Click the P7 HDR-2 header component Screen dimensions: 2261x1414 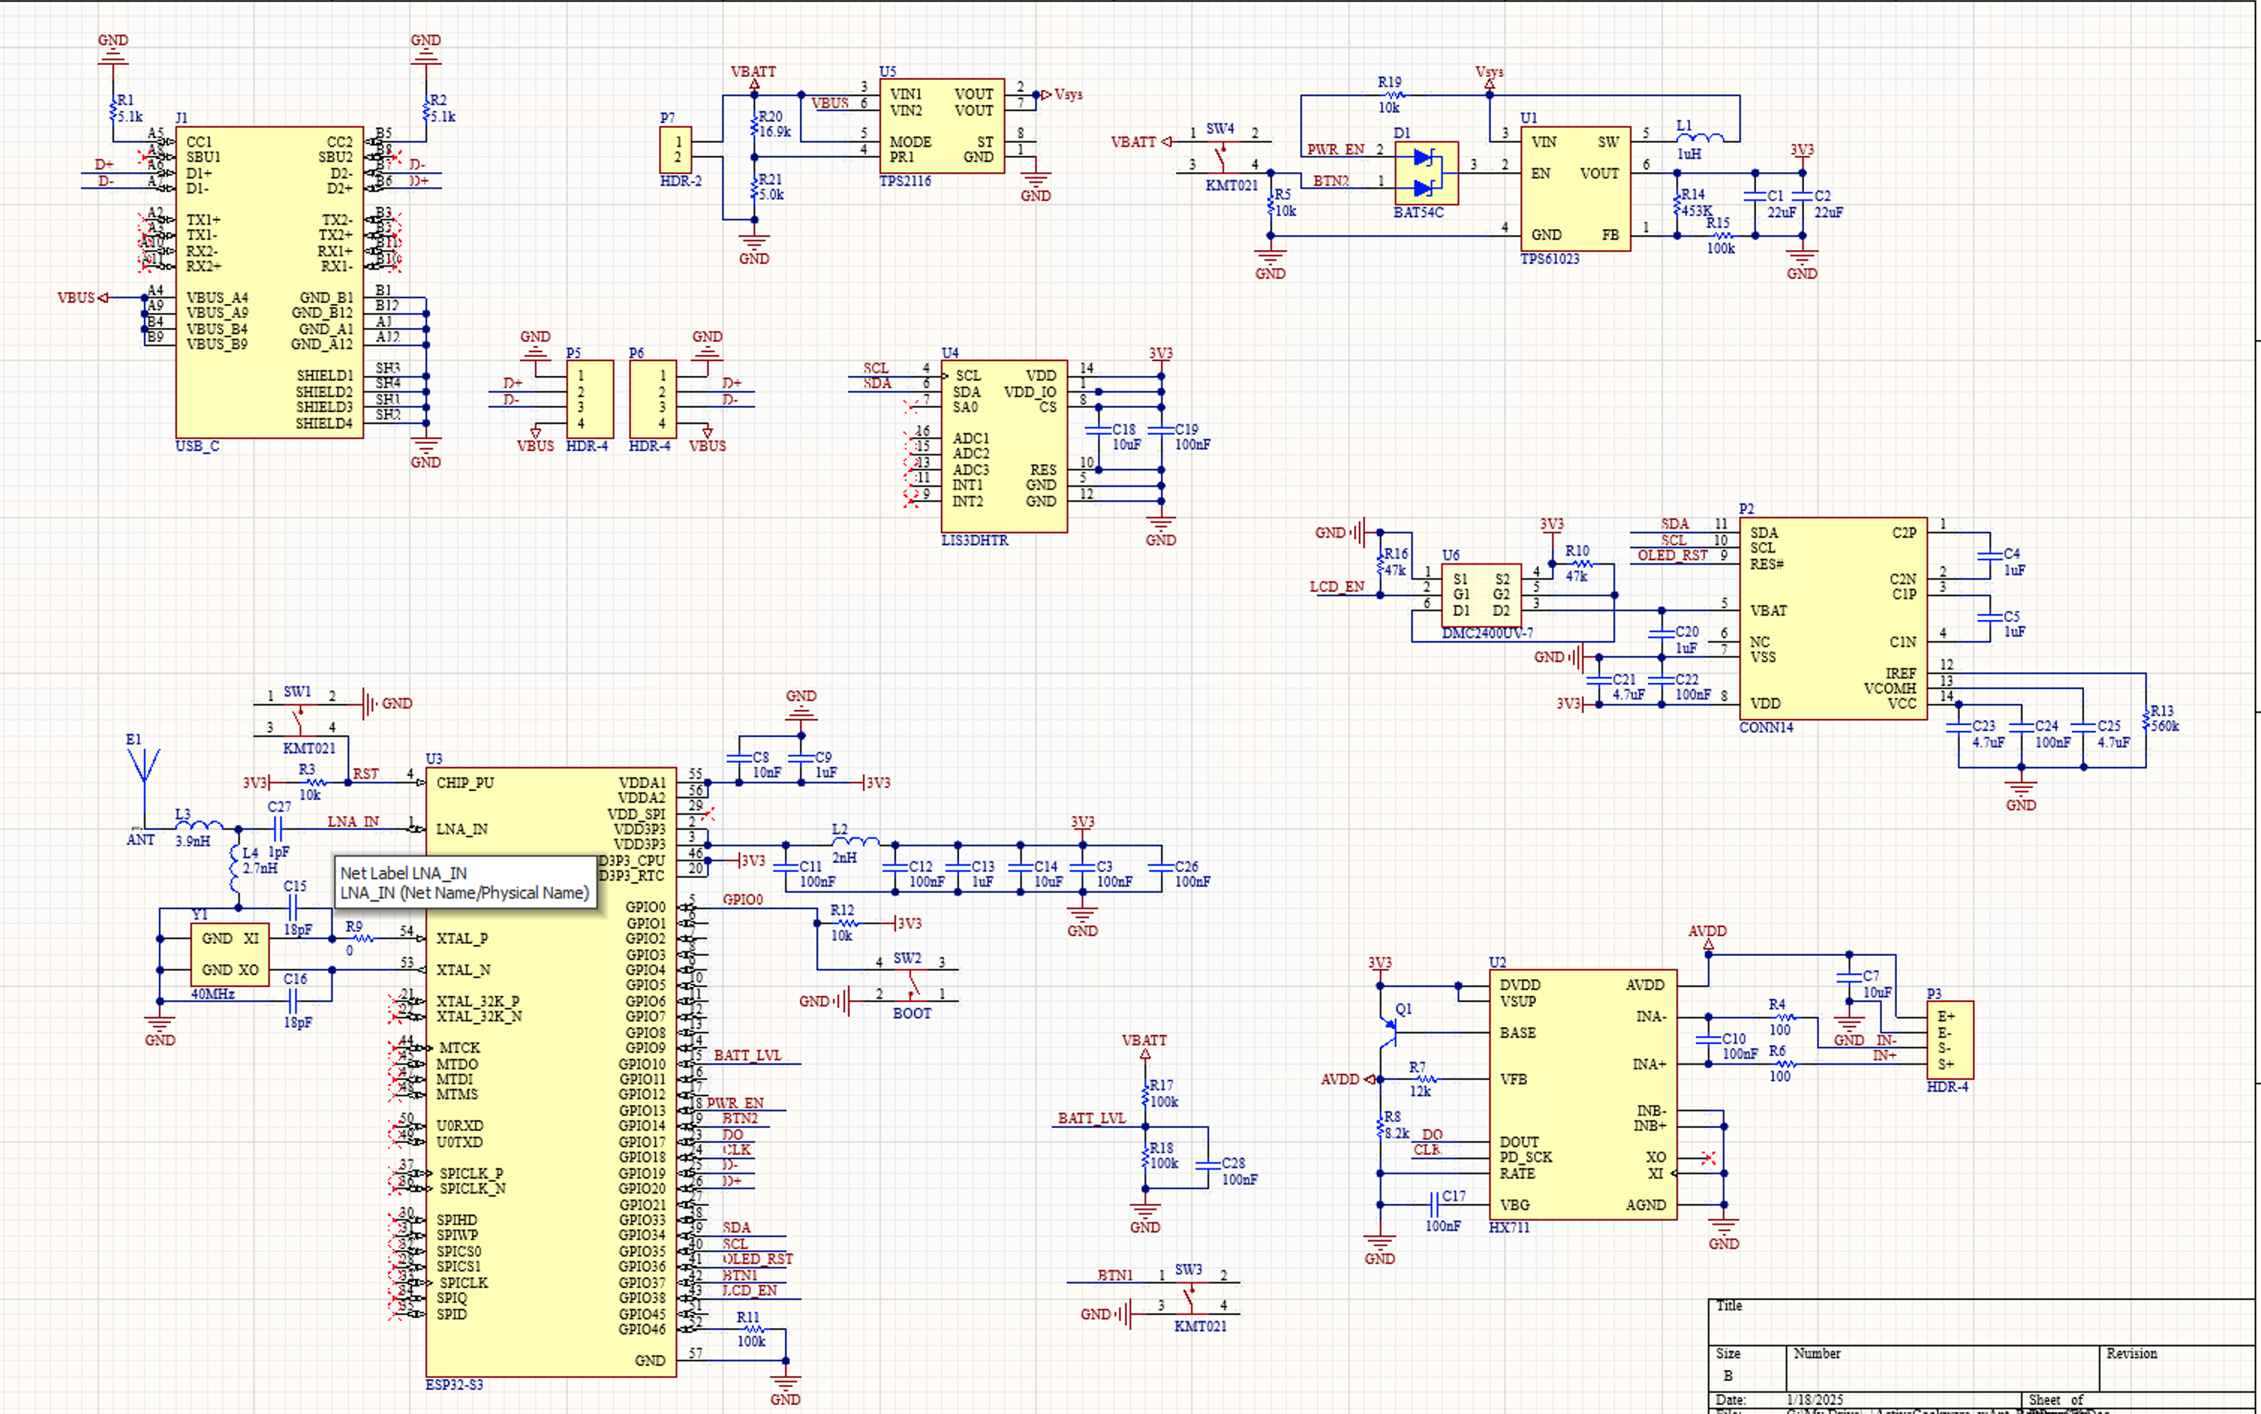click(676, 150)
